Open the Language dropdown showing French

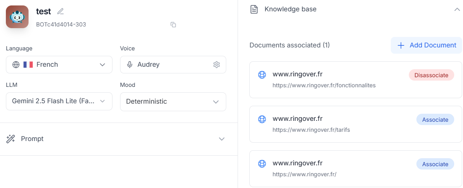[59, 65]
